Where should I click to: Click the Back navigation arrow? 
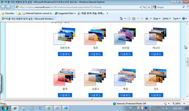[x=3, y=7]
